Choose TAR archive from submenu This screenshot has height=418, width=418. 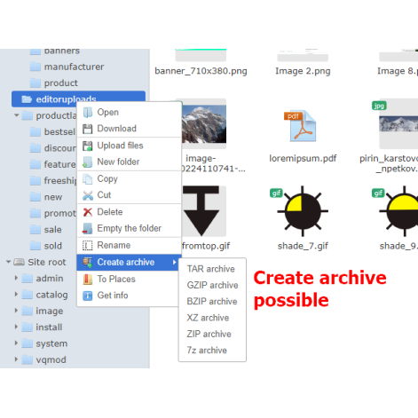[x=212, y=269]
